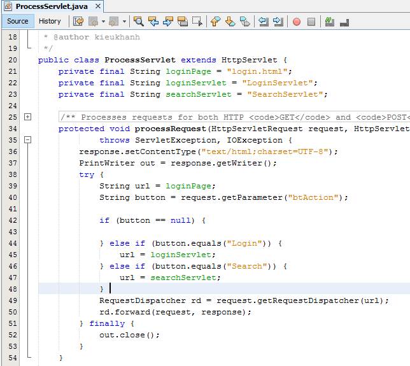Click the Find Selection magnifier icon
This screenshot has width=410, height=366.
pyautogui.click(x=139, y=22)
